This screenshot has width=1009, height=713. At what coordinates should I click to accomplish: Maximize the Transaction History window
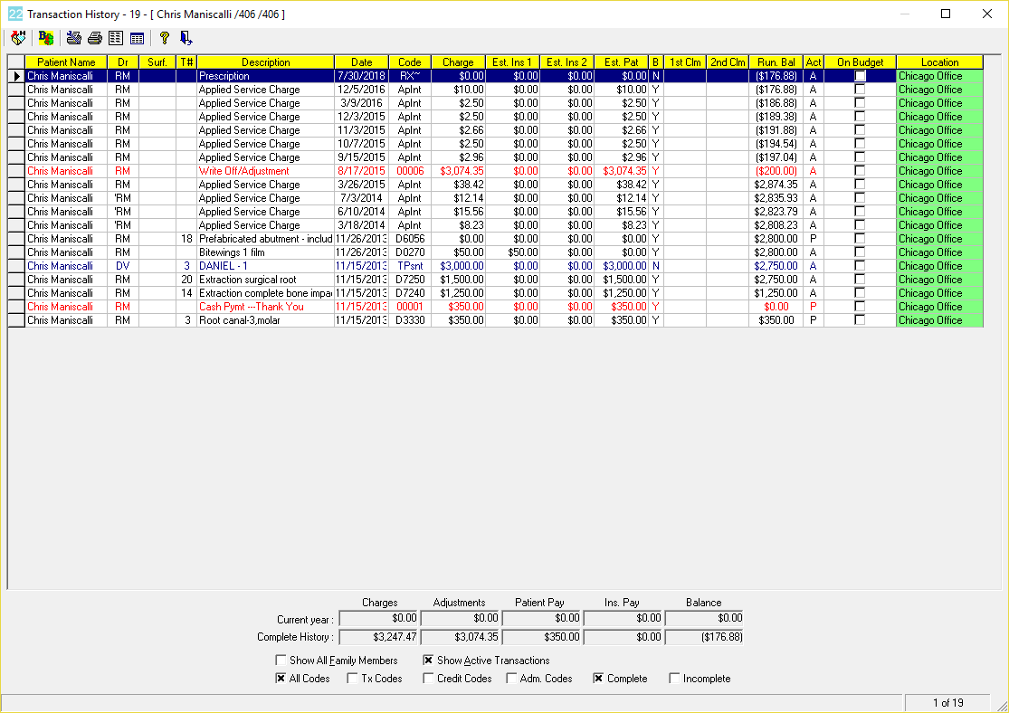[946, 14]
